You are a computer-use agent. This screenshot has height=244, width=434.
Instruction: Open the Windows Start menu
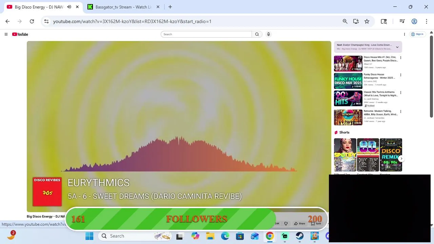tap(90, 236)
